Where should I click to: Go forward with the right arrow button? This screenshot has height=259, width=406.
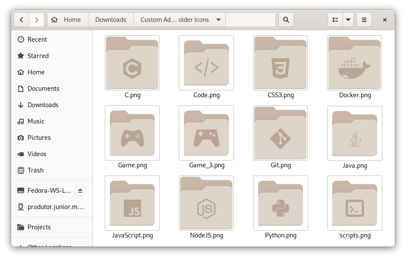coord(37,20)
